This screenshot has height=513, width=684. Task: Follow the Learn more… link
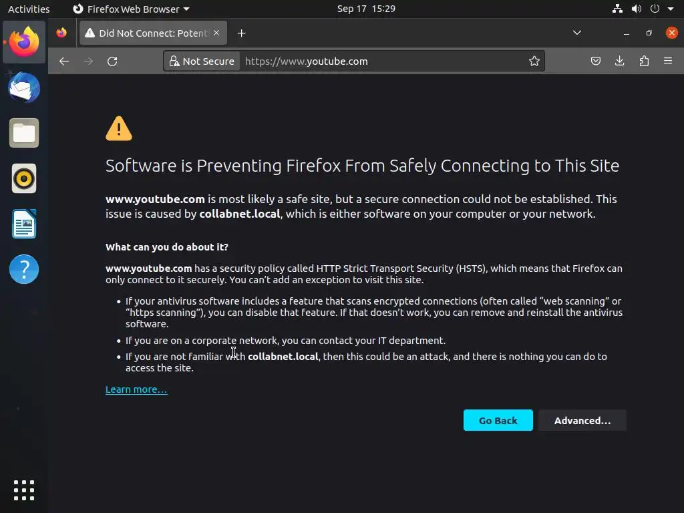pyautogui.click(x=136, y=389)
